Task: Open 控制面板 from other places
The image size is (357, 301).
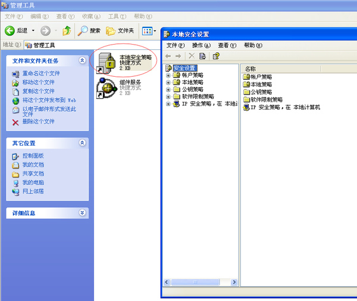Action: (33, 156)
